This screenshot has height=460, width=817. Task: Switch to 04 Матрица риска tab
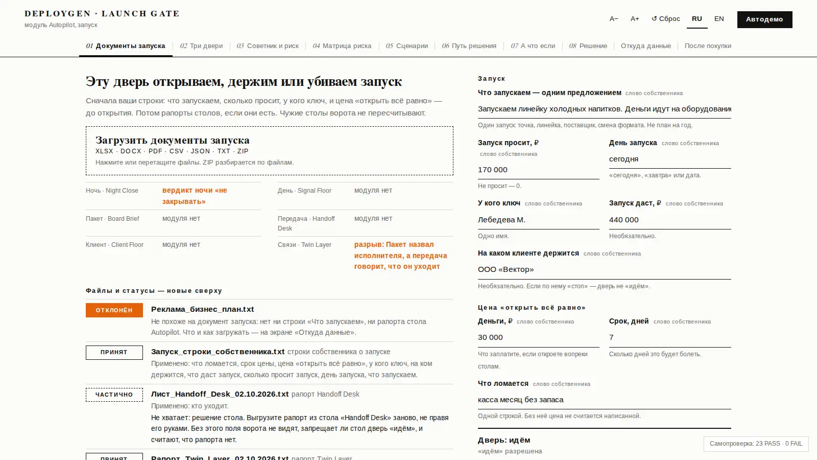[342, 46]
